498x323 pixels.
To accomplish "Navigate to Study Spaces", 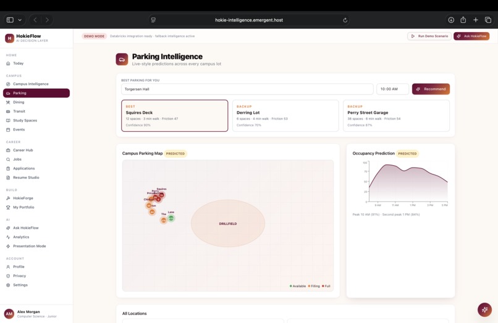I will coord(36,120).
